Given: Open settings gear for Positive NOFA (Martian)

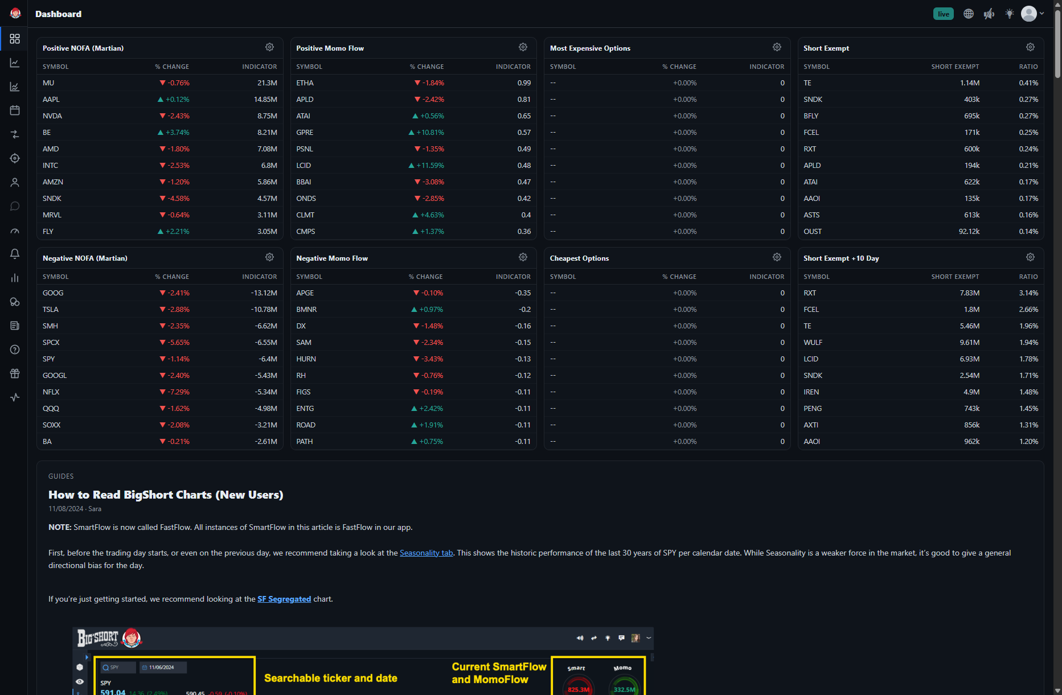Looking at the screenshot, I should (x=269, y=47).
